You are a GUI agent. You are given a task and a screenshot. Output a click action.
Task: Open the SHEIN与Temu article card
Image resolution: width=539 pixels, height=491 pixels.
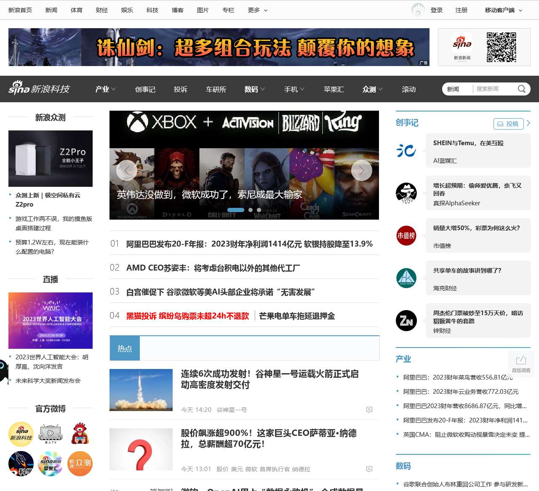click(x=478, y=151)
